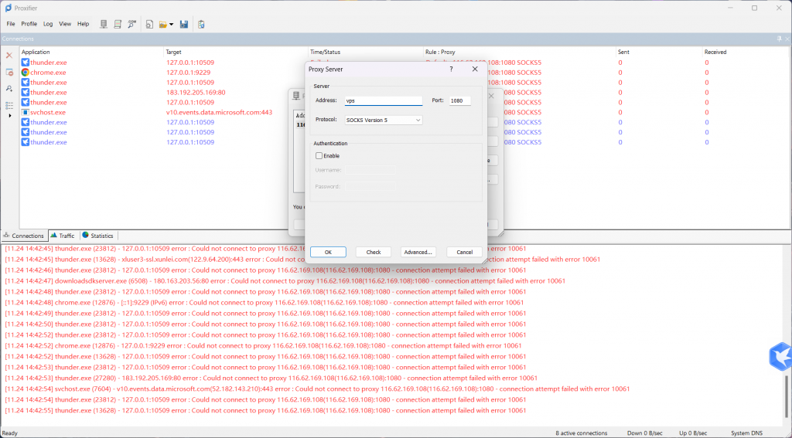The height and width of the screenshot is (438, 792).
Task: Close the dialog behind Proxy Server
Action: tap(492, 96)
